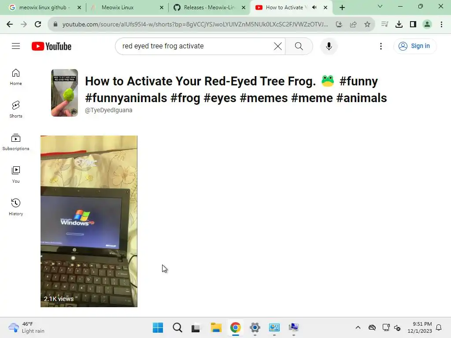Click the address bar URL
This screenshot has width=451, height=338.
coord(195,25)
